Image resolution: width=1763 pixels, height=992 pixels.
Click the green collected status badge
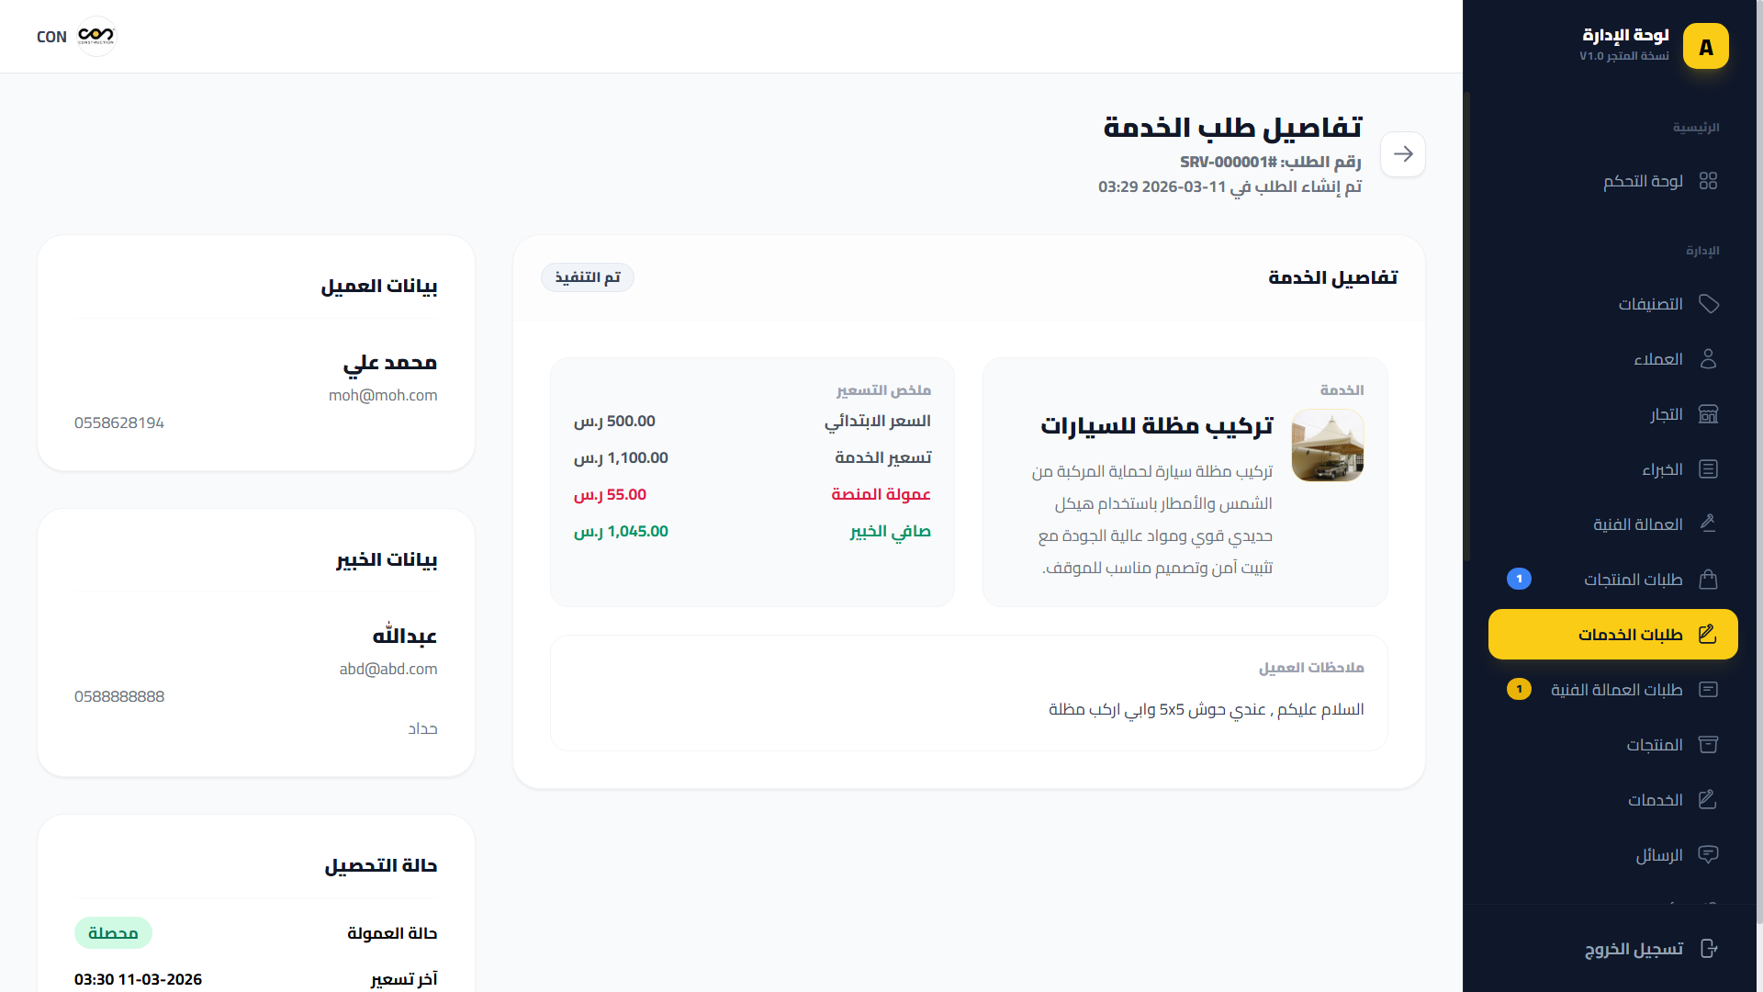pyautogui.click(x=113, y=933)
